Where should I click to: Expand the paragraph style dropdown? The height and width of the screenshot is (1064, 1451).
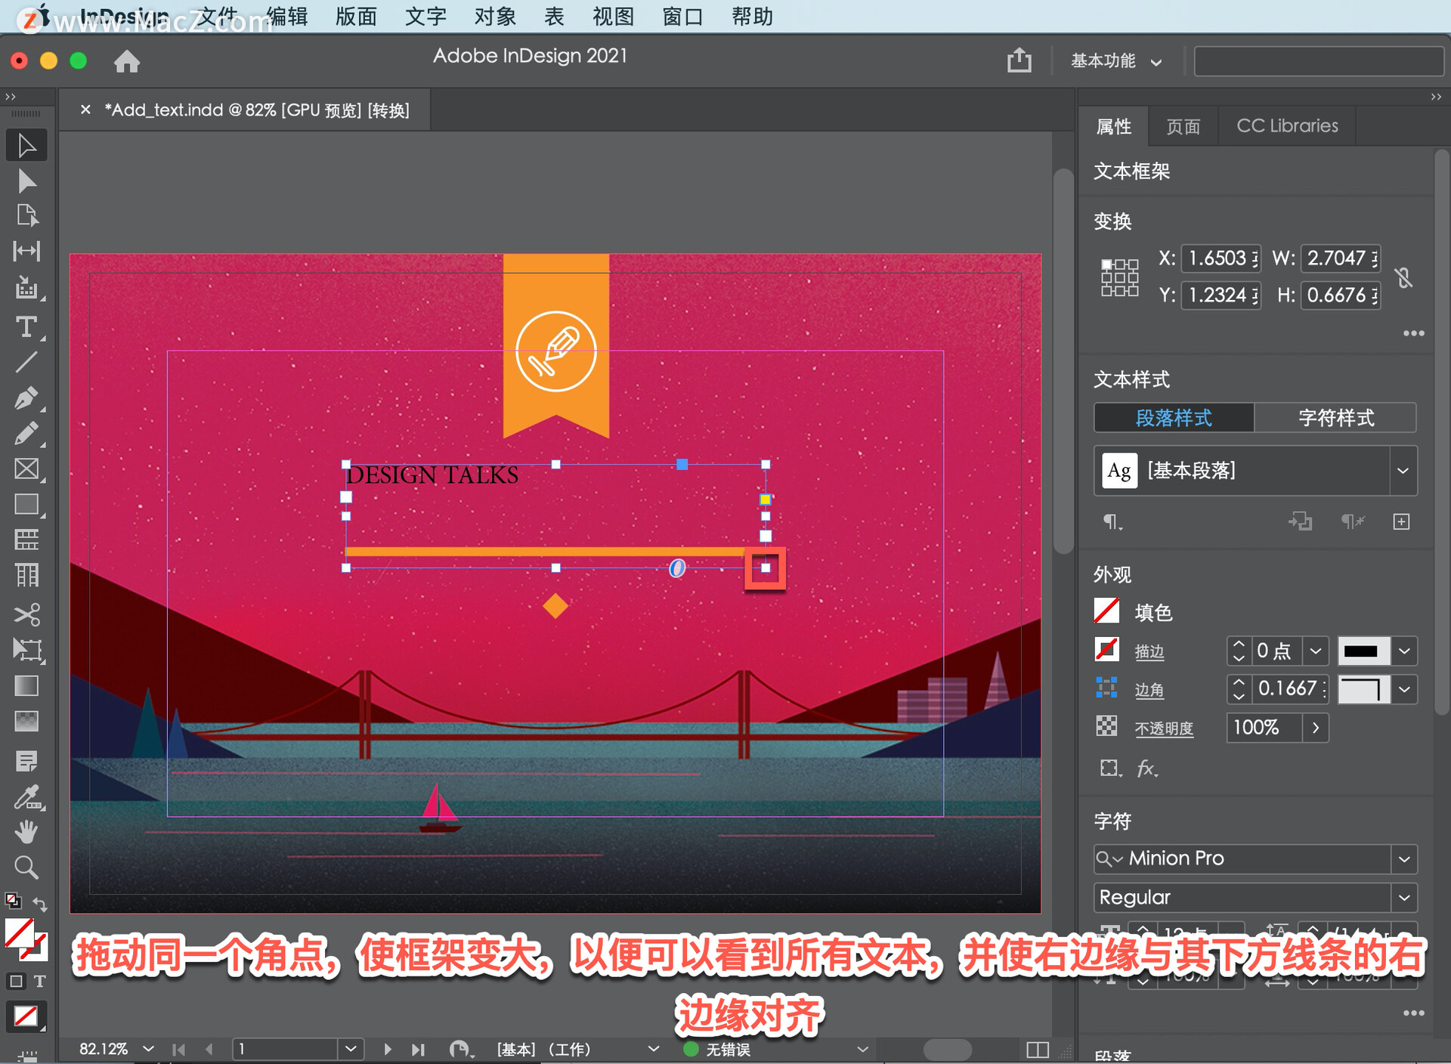point(1403,471)
